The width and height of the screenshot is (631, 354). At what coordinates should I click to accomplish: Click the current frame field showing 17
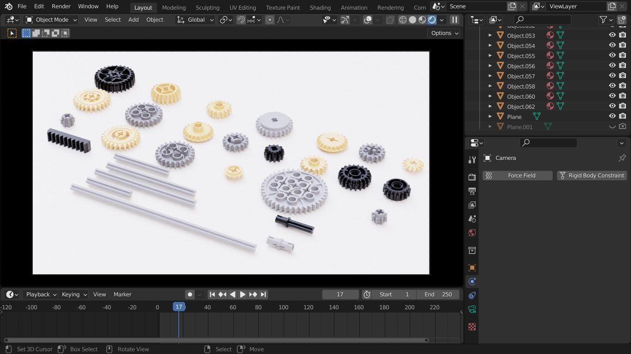[x=340, y=295]
